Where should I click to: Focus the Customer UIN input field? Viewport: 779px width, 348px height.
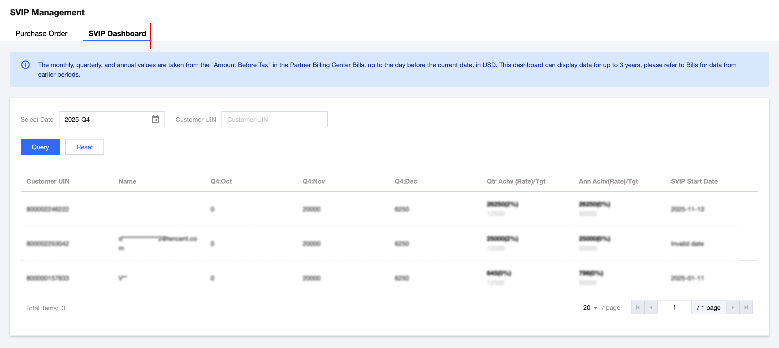[274, 119]
